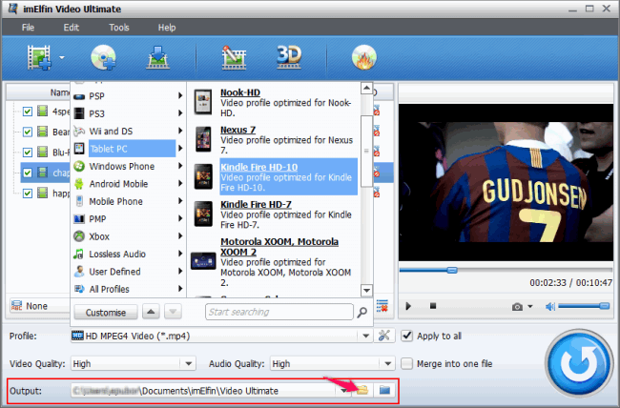Image resolution: width=620 pixels, height=408 pixels.
Task: Click the Xbox category icon
Action: point(79,236)
